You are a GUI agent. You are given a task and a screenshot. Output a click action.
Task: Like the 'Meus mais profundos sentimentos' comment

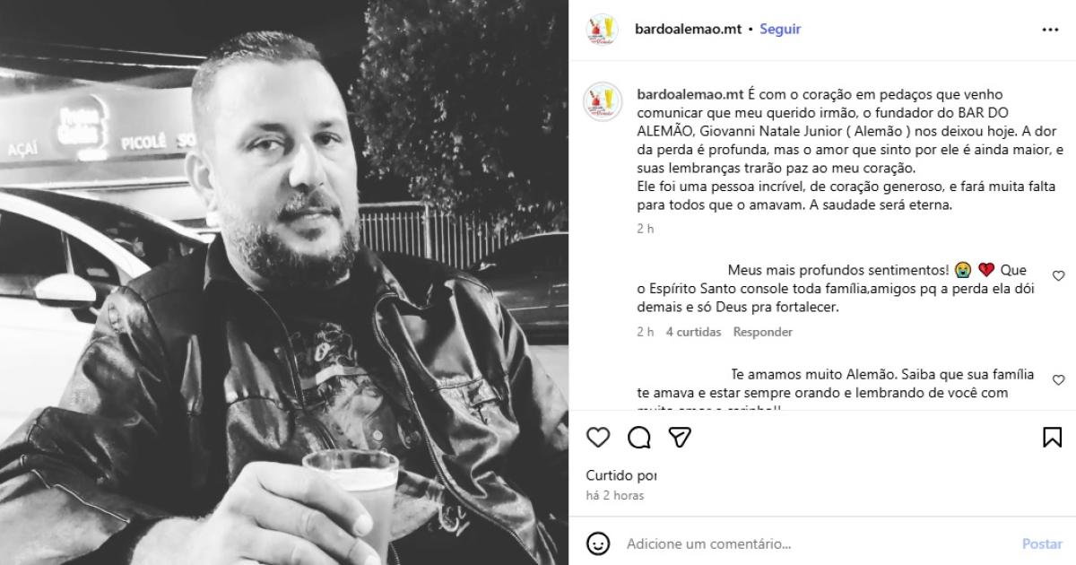1058,276
